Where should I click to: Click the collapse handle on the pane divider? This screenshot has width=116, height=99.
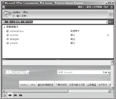point(4,59)
